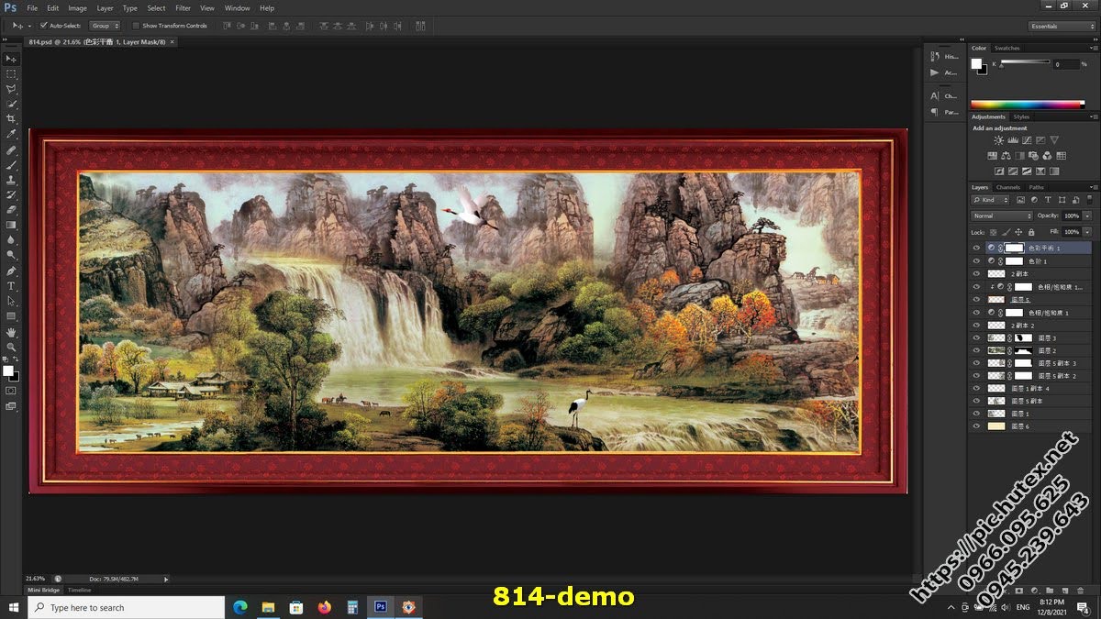The image size is (1101, 619).
Task: Select the Path Selection tool
Action: click(11, 301)
